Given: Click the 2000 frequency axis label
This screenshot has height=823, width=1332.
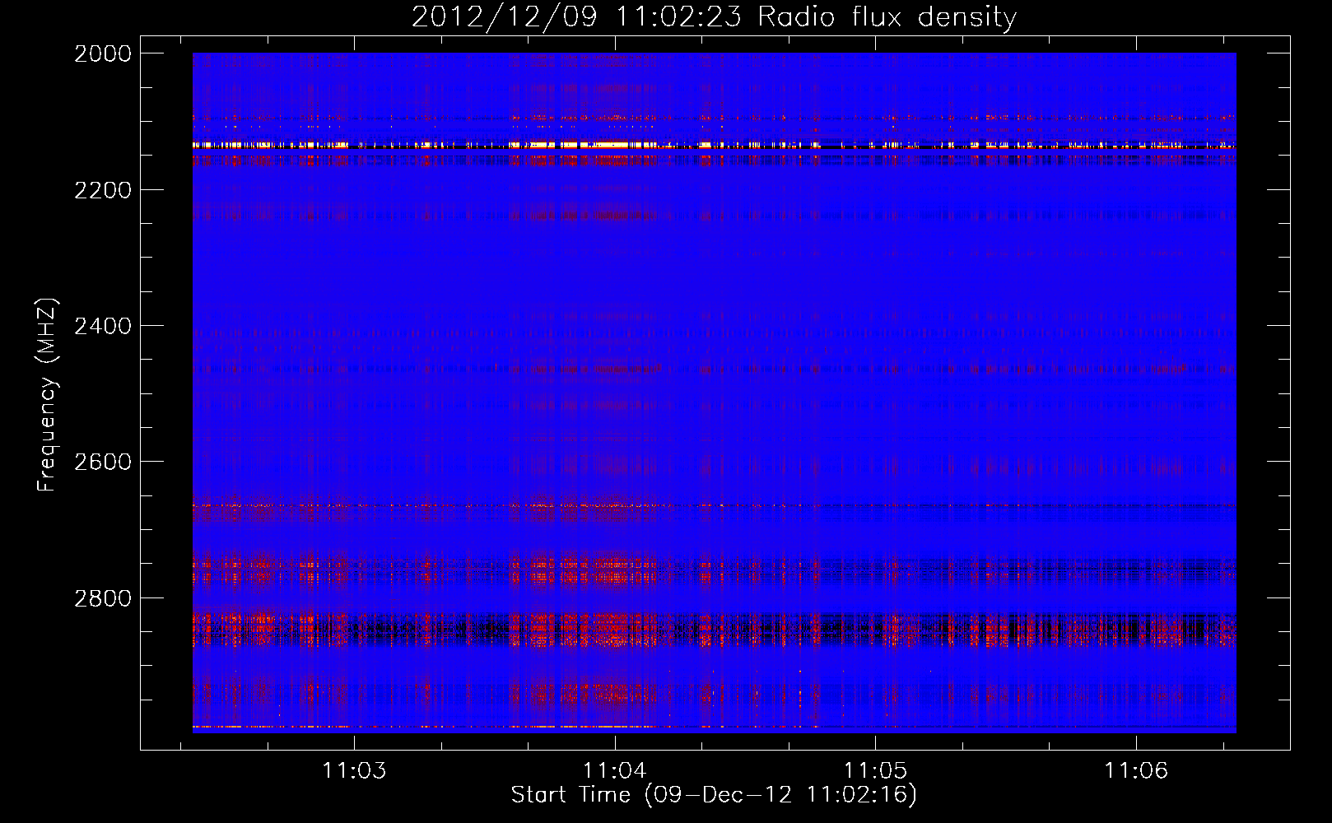Looking at the screenshot, I should 103,53.
